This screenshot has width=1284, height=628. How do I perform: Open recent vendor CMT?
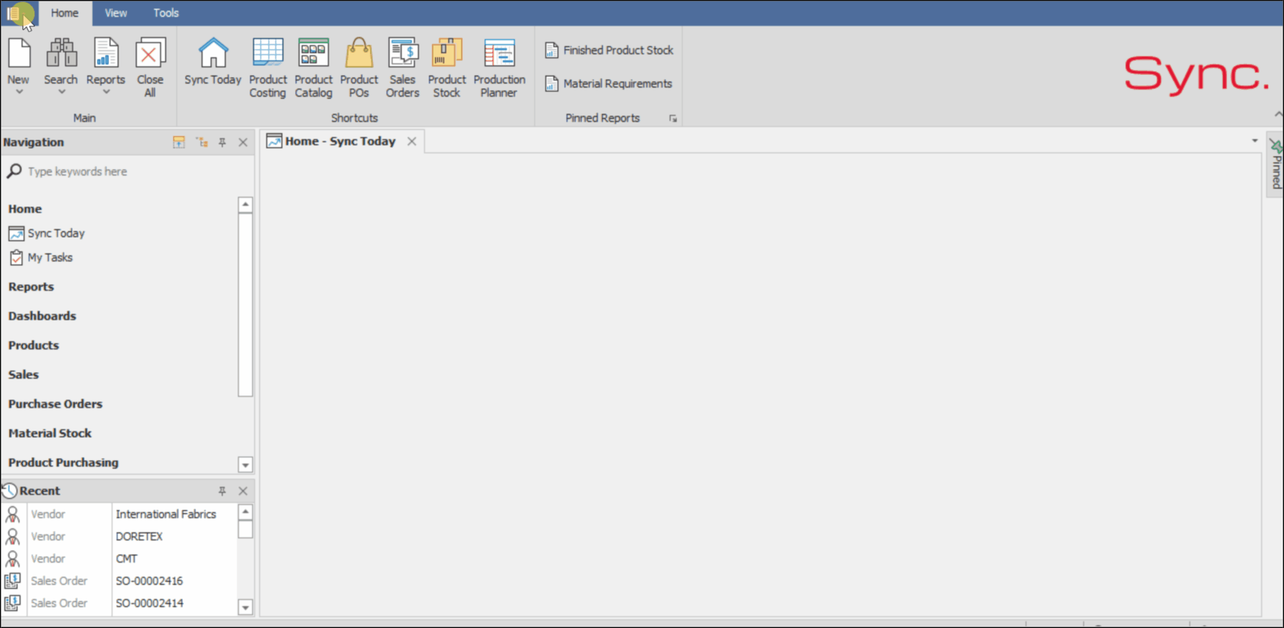127,559
